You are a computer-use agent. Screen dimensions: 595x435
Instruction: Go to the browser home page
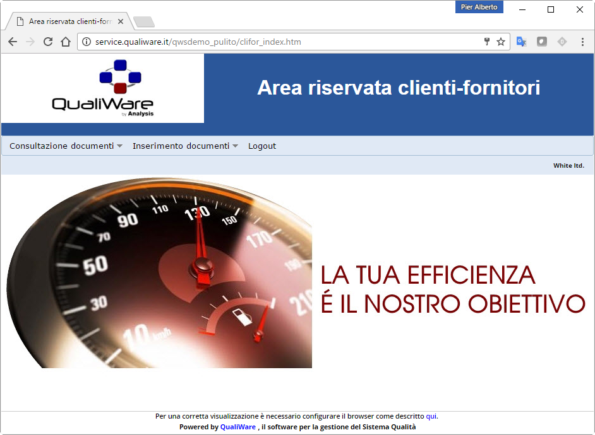66,42
